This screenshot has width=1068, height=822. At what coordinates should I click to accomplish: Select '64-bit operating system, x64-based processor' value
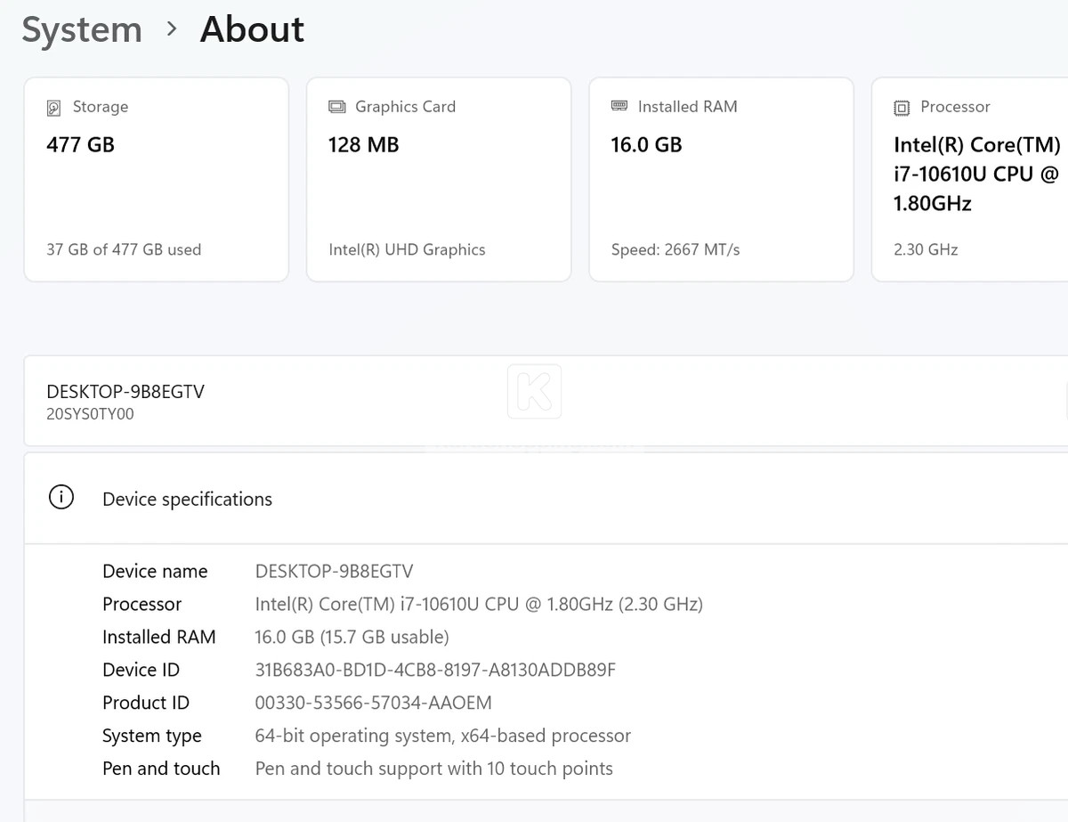click(443, 737)
